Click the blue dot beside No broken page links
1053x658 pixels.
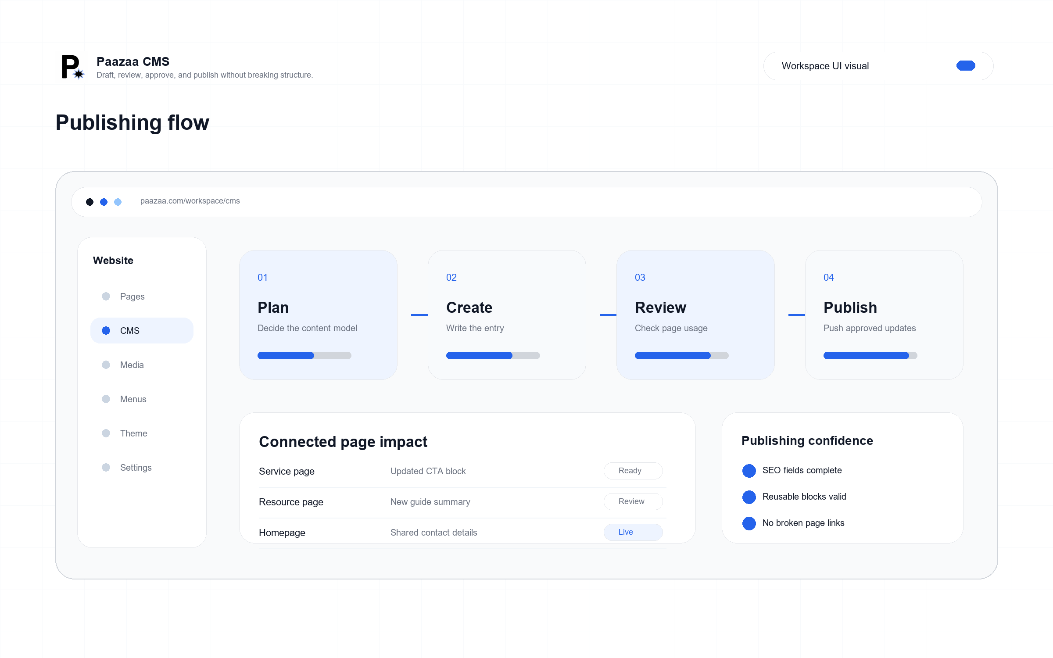749,523
